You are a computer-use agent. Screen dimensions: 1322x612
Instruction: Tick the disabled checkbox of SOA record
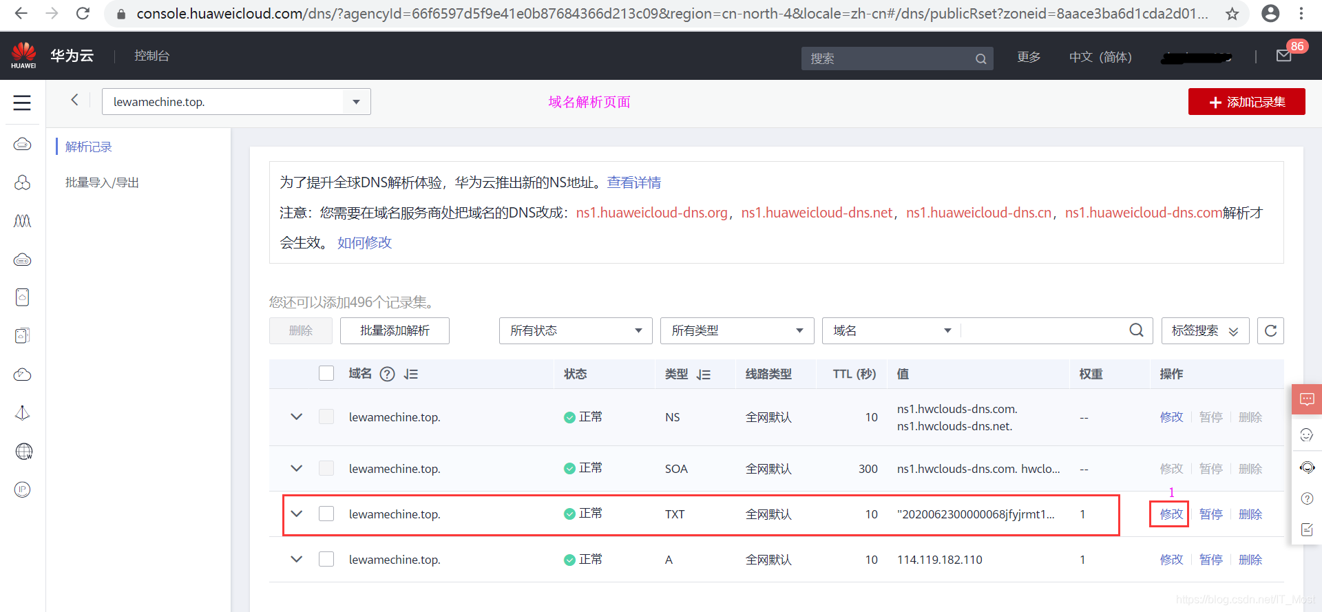click(326, 468)
